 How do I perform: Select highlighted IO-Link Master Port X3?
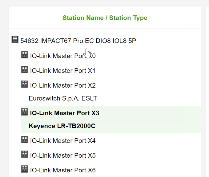(x=65, y=113)
